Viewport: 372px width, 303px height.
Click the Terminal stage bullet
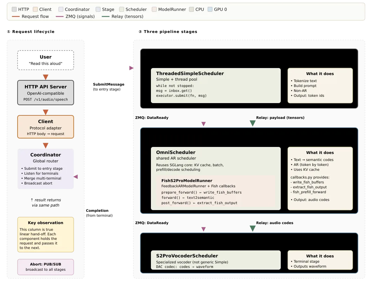[x=305, y=261]
